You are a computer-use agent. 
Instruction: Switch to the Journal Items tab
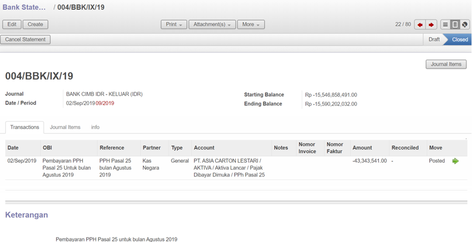point(65,127)
